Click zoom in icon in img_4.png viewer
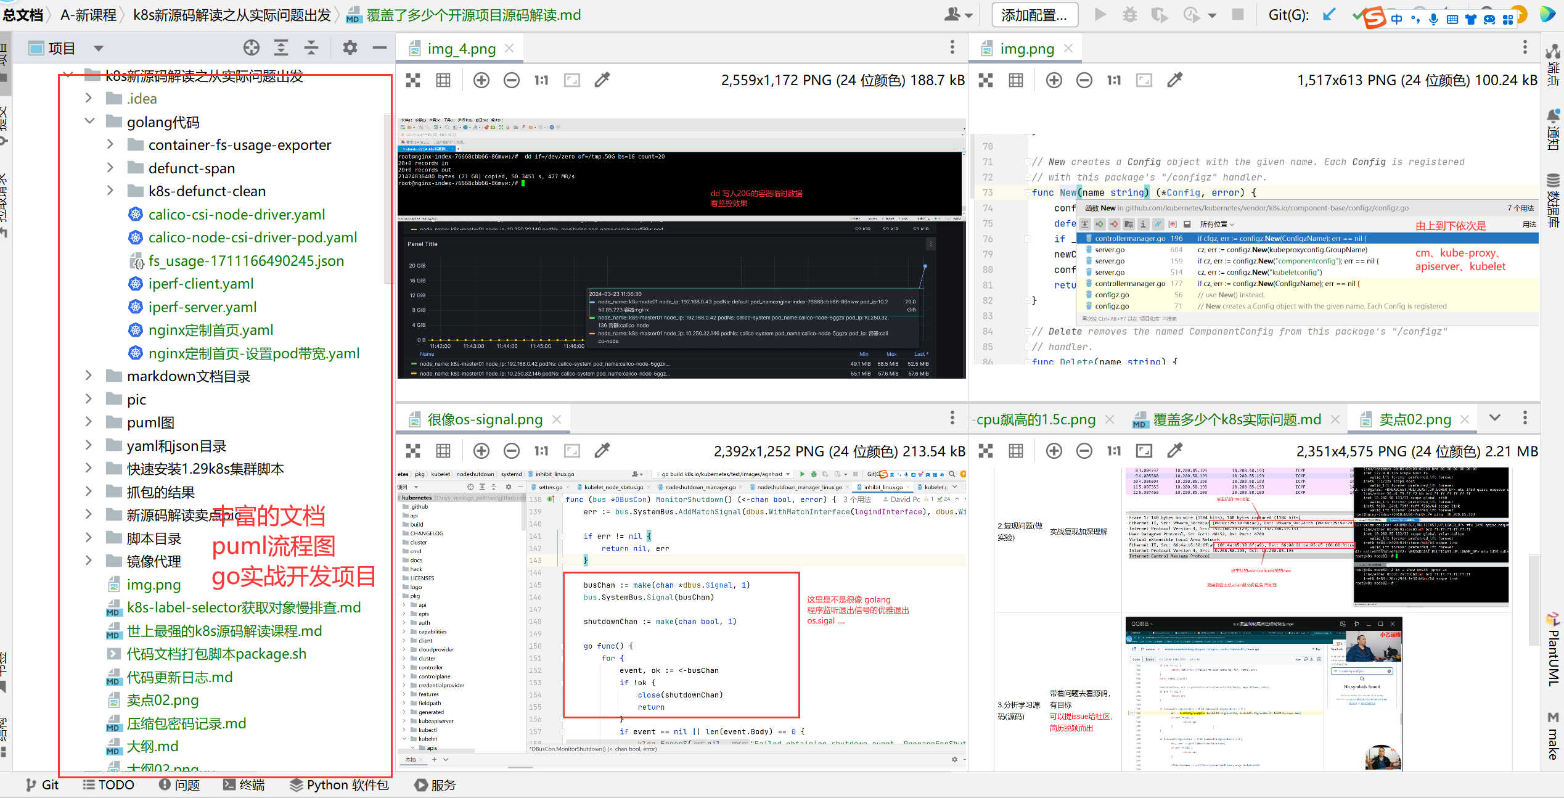Viewport: 1564px width, 798px height. click(x=481, y=80)
